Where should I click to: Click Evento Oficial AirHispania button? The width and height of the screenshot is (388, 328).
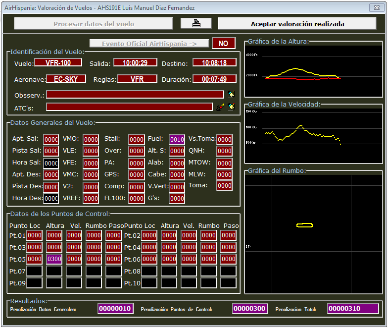click(149, 44)
